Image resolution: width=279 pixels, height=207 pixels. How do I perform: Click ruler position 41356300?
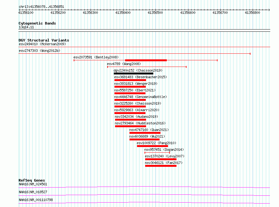point(90,13)
